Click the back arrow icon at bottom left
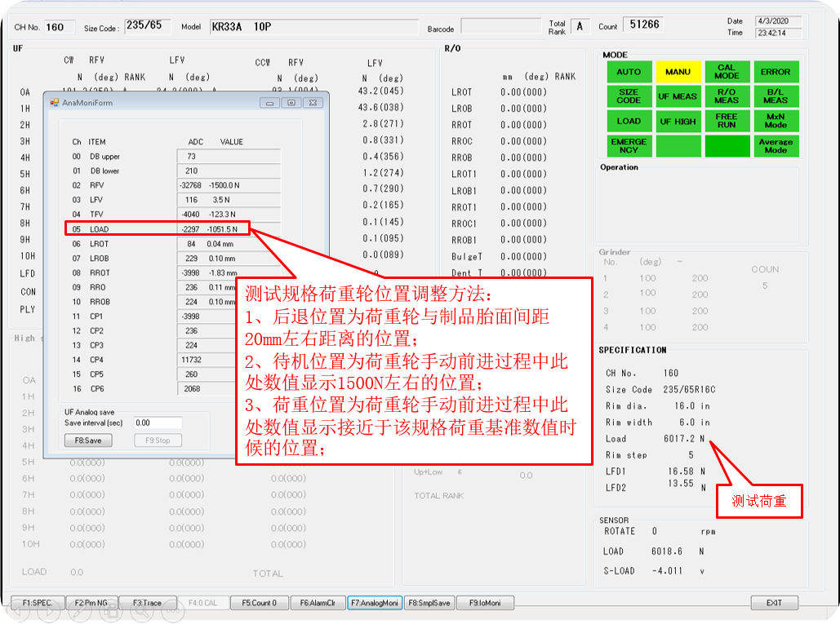840x624 pixels. coord(18,613)
